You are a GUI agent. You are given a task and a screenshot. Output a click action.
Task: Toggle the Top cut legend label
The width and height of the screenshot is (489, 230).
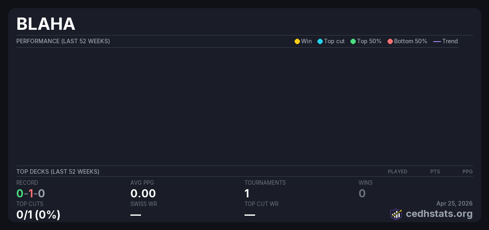coord(334,41)
